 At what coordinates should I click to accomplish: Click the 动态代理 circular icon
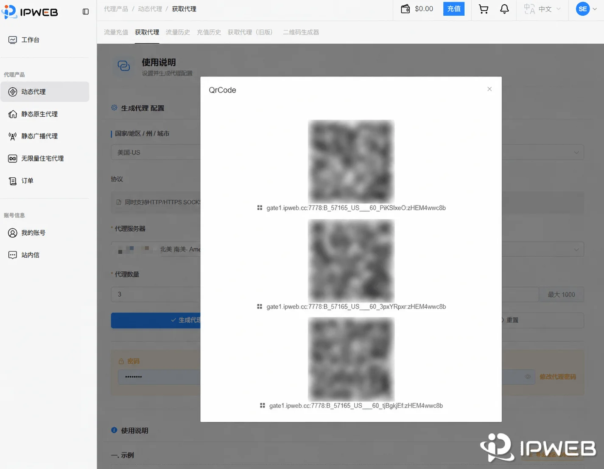[13, 92]
